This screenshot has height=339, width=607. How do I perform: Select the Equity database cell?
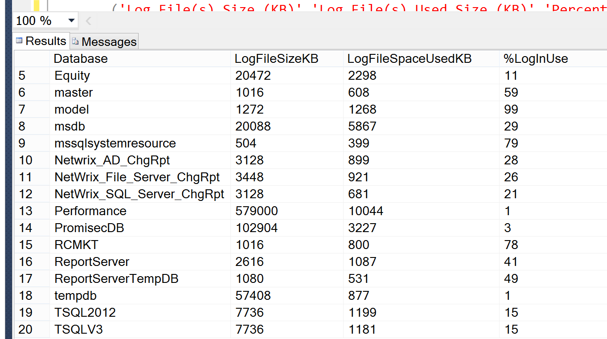(72, 75)
